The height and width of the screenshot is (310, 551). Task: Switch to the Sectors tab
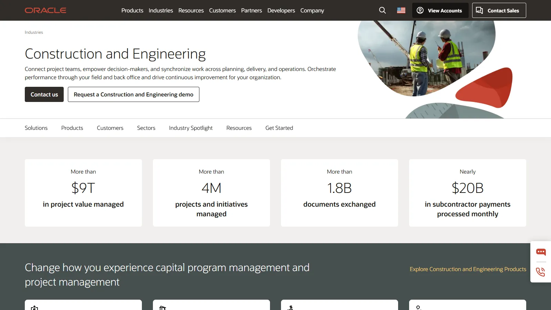[x=146, y=128]
